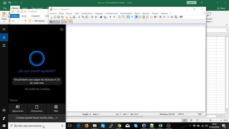229x129 pixels.
Task: Save recorded macro icon in Notepad++
Action: [x=176, y=17]
